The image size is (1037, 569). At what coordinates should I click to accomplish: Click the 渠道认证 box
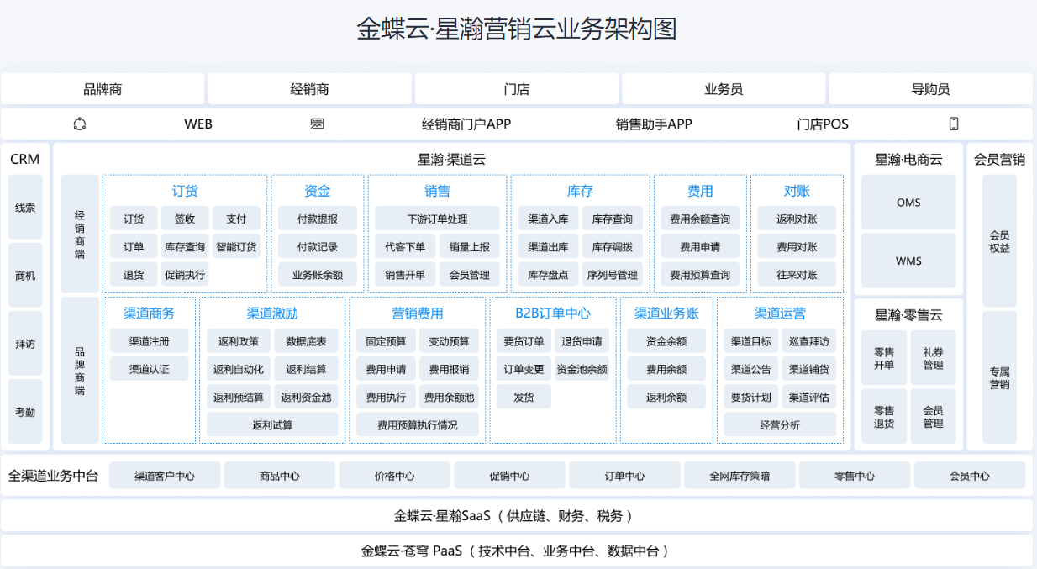[x=150, y=369]
